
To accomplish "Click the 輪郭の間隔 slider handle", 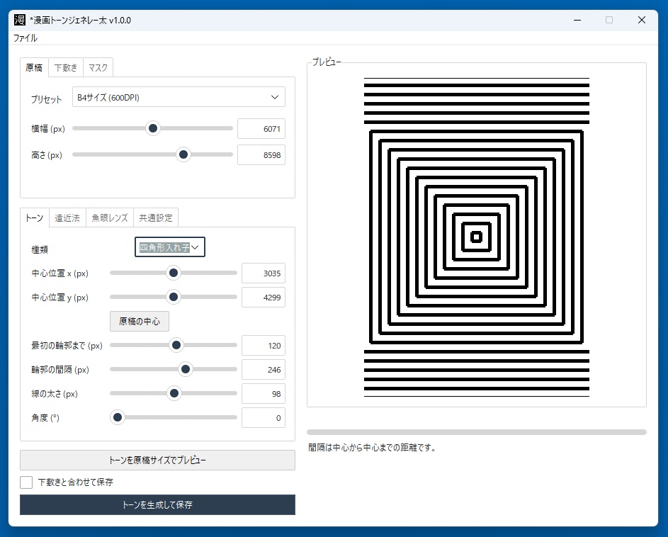I will click(186, 369).
